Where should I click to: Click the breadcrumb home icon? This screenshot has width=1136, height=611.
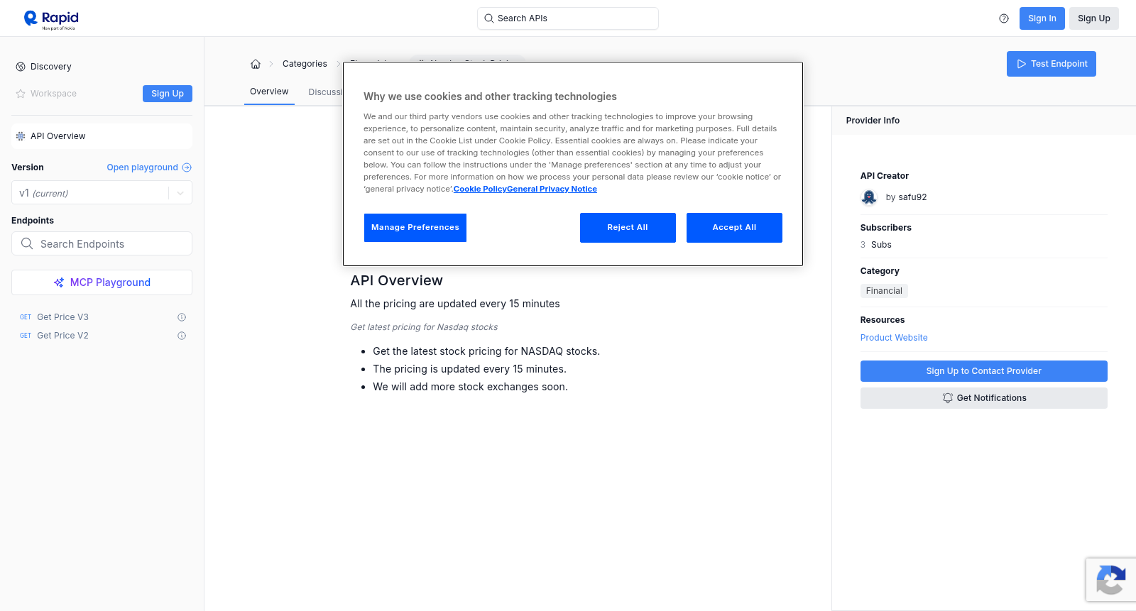(x=256, y=64)
